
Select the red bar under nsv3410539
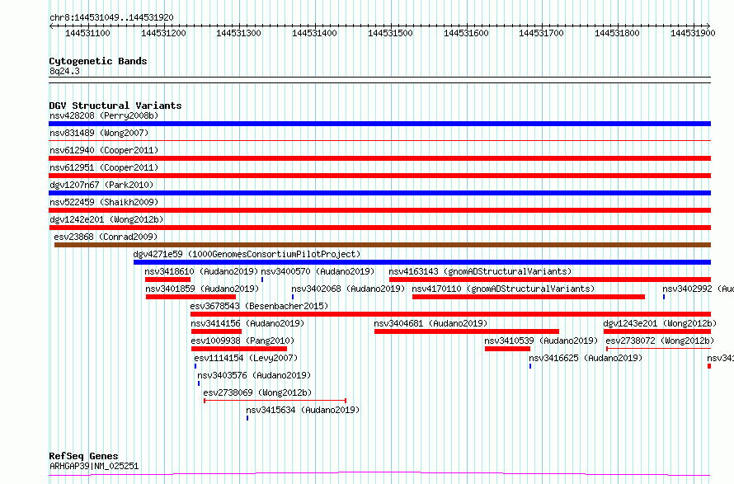507,349
